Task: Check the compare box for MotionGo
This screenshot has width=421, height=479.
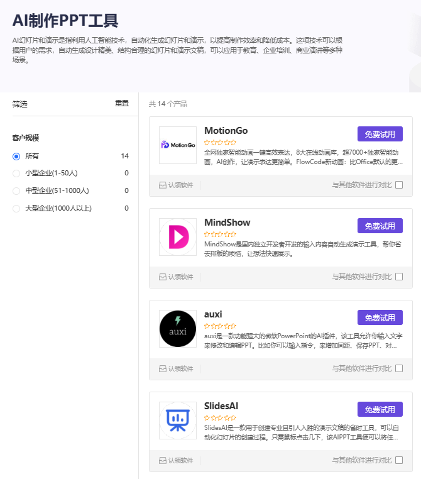Action: (x=399, y=185)
